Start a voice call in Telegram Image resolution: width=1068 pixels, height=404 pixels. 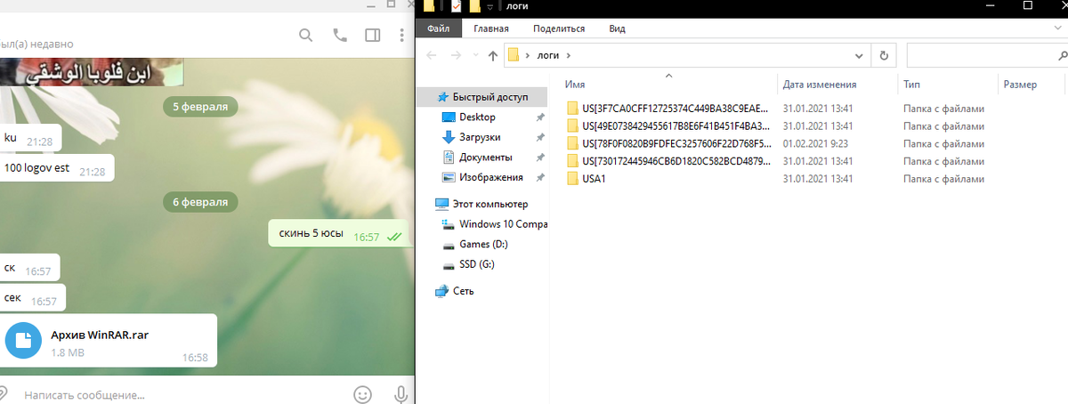(x=339, y=36)
